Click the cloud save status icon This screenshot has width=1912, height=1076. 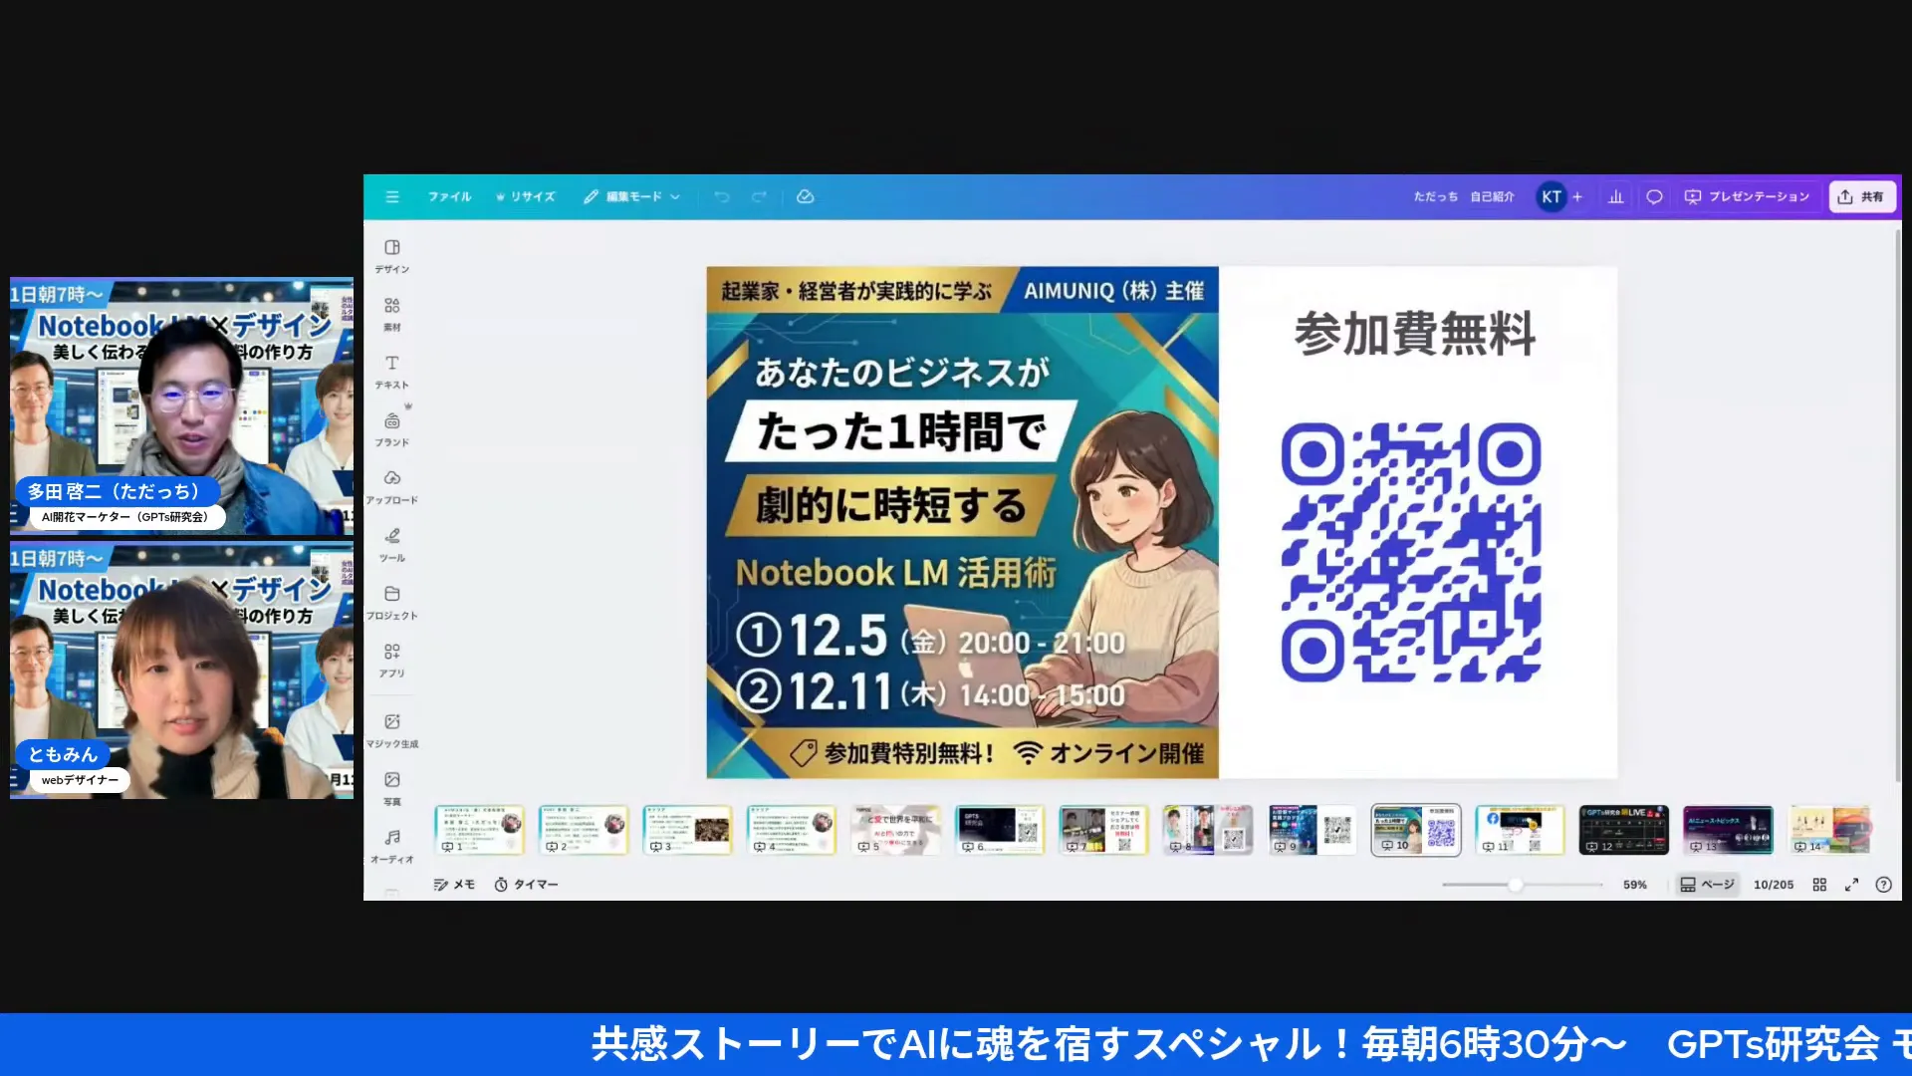coord(806,197)
